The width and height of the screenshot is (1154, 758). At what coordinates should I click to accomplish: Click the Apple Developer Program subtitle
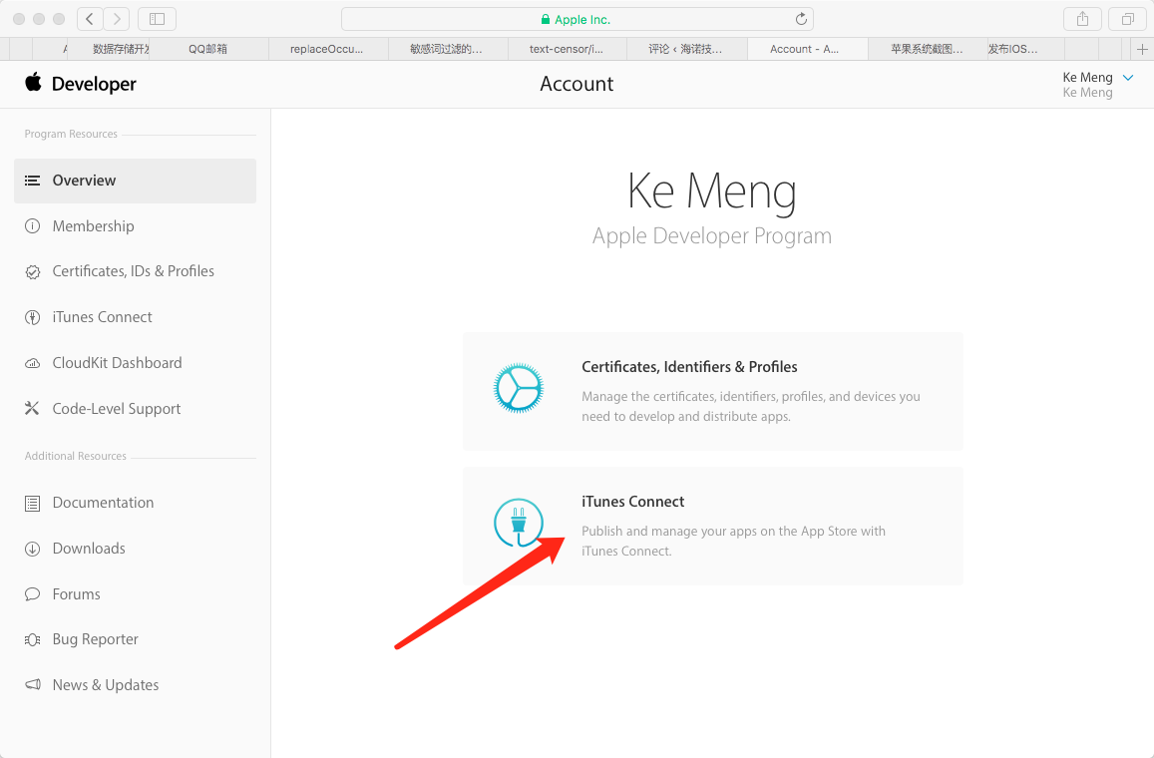[712, 235]
